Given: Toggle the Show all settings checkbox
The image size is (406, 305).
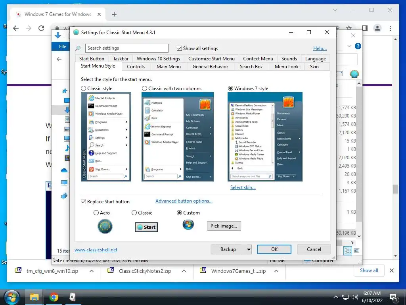Looking at the screenshot, I should click(x=179, y=48).
